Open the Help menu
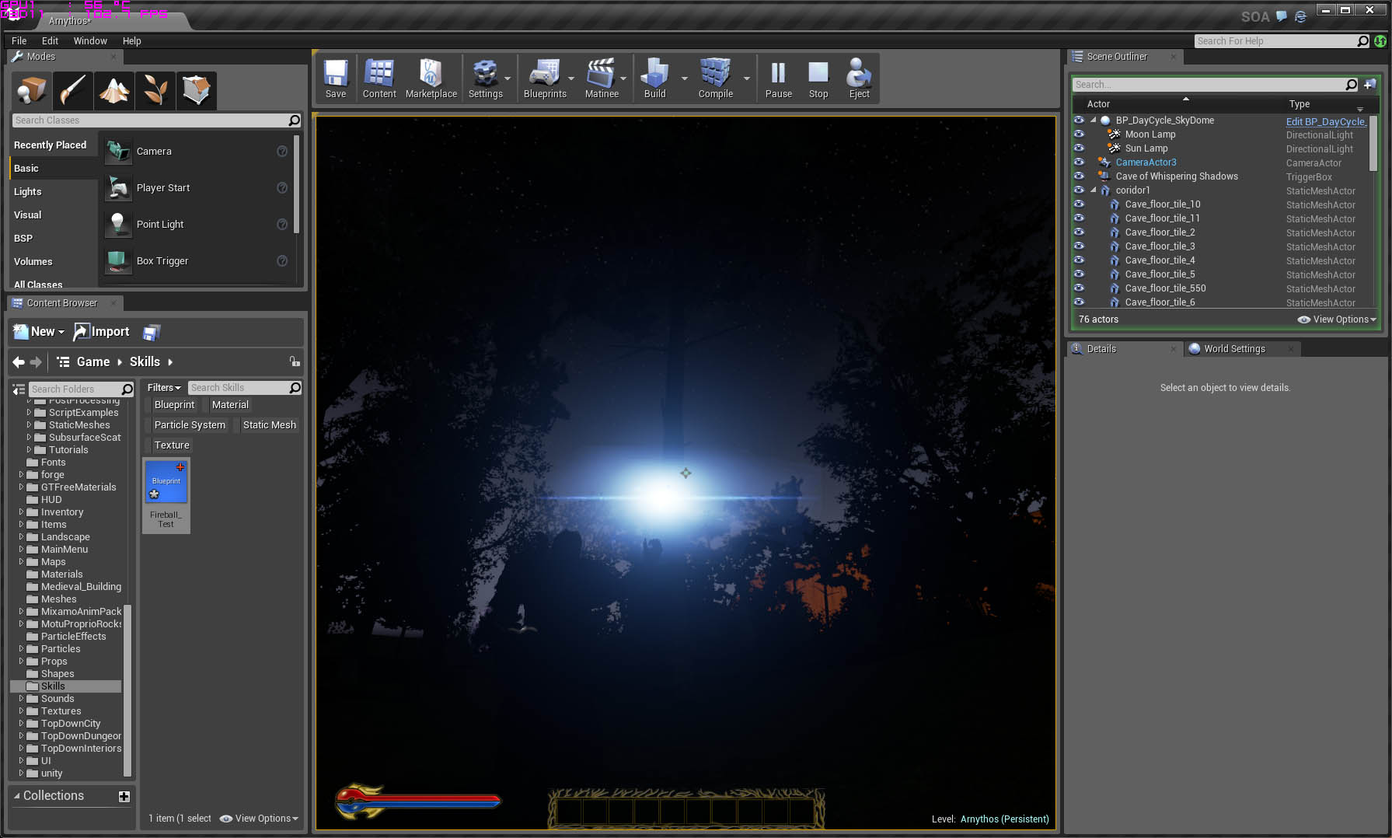This screenshot has height=838, width=1392. [132, 41]
